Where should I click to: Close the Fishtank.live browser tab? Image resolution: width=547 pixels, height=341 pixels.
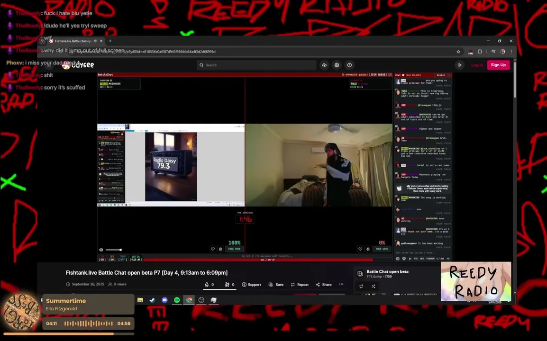tap(101, 41)
